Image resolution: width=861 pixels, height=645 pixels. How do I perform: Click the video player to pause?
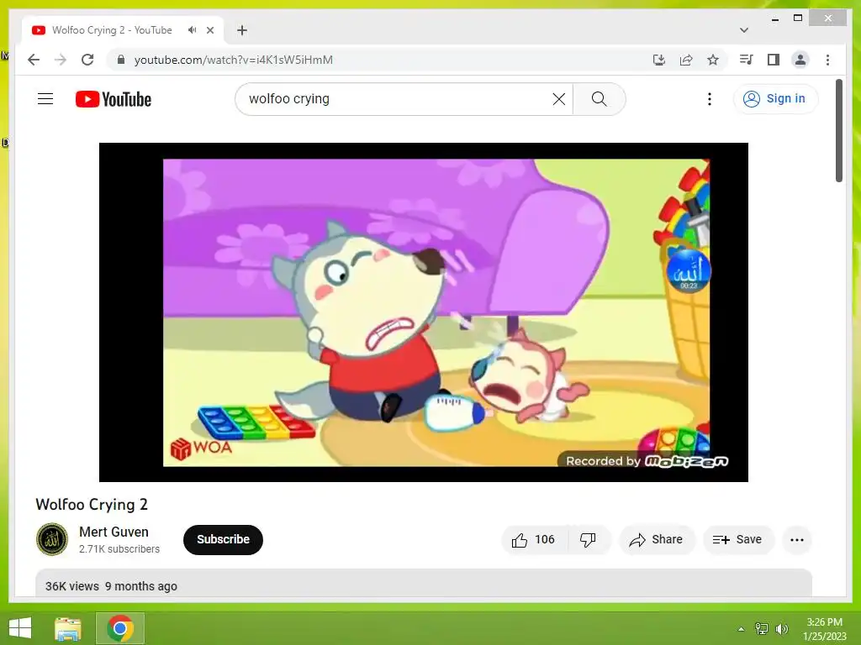424,312
